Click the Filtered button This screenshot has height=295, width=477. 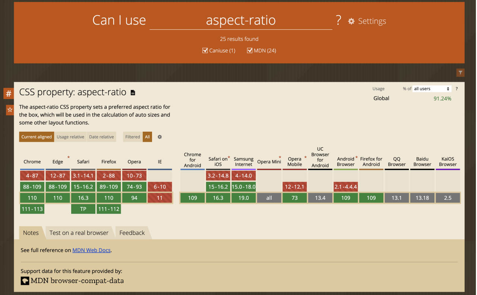tap(132, 137)
